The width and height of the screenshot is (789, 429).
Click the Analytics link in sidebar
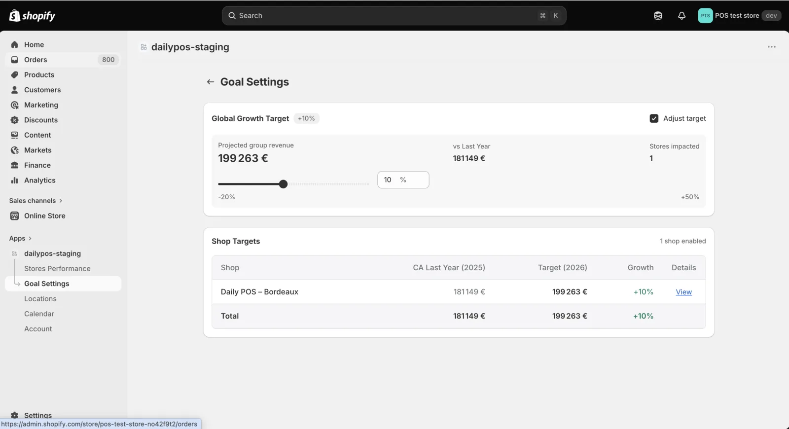(x=40, y=180)
